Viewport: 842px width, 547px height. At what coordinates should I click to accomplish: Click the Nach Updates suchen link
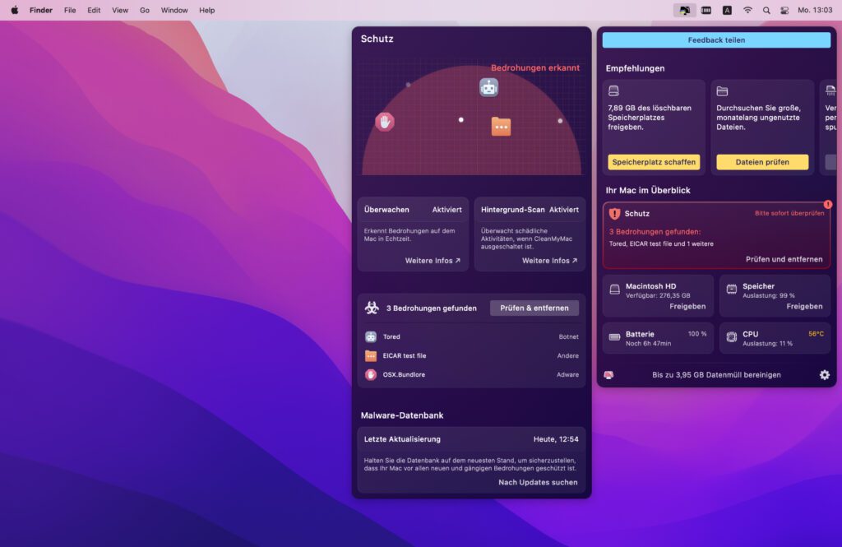537,482
